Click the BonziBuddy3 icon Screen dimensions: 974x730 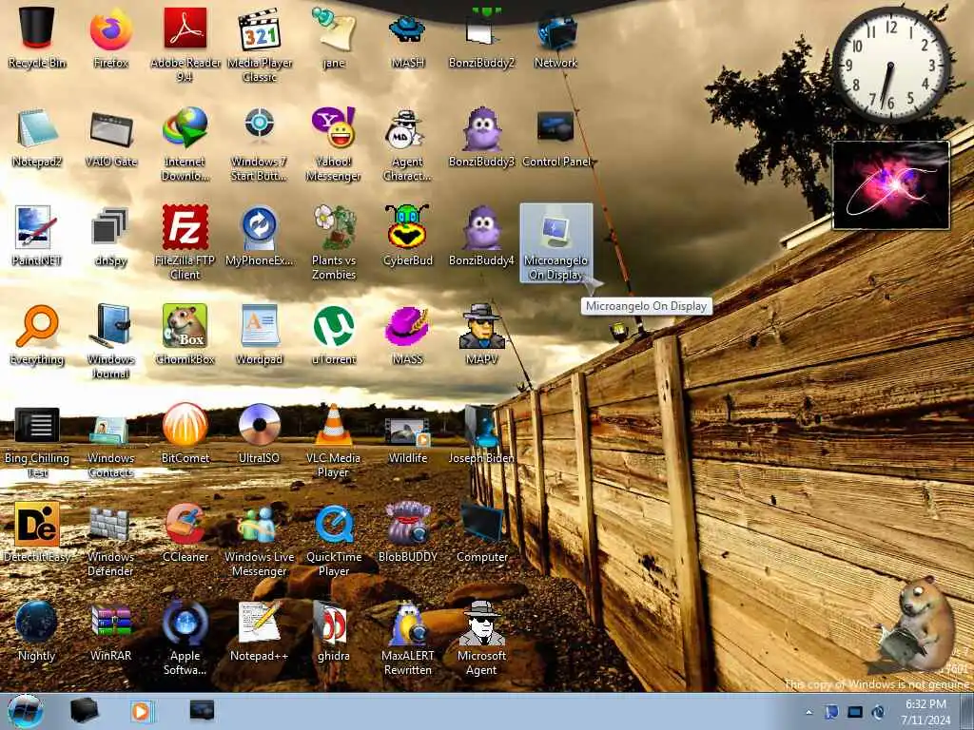tap(481, 138)
